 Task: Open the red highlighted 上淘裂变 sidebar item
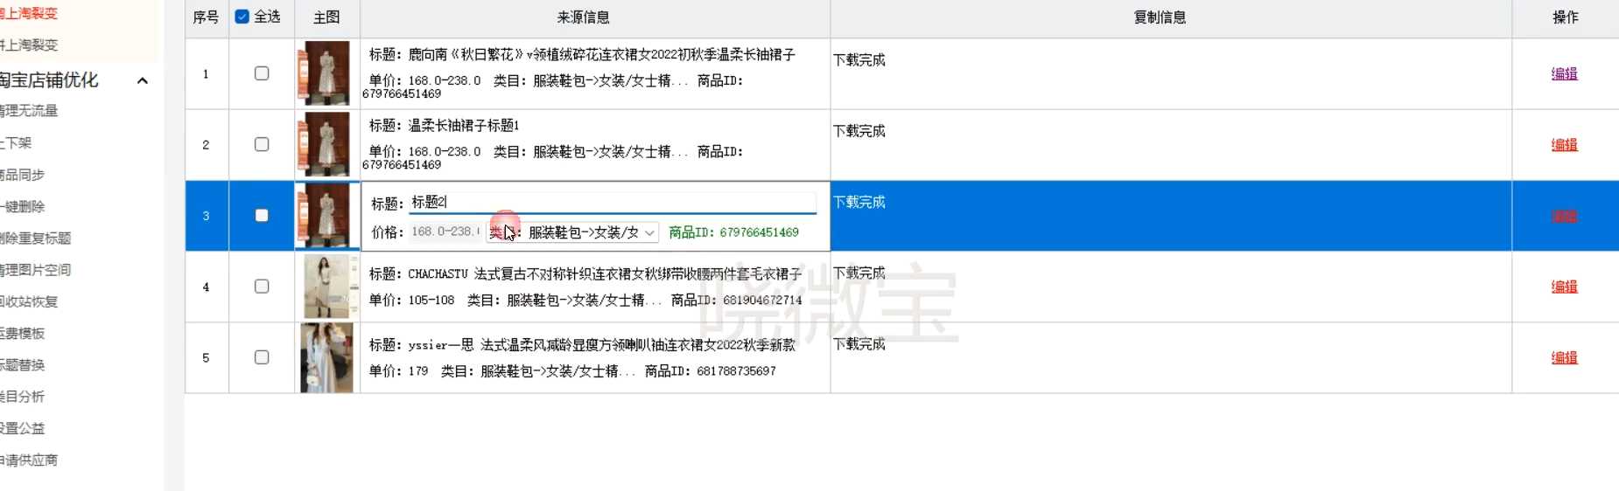[29, 13]
